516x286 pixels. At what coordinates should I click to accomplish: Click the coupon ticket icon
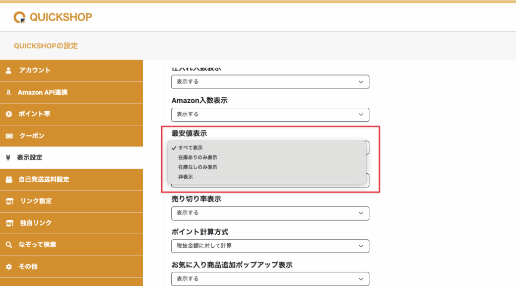tap(9, 136)
